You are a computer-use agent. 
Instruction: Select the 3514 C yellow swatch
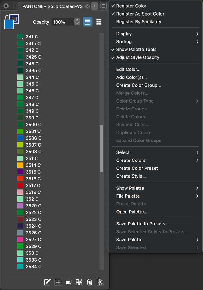pyautogui.click(x=20, y=165)
